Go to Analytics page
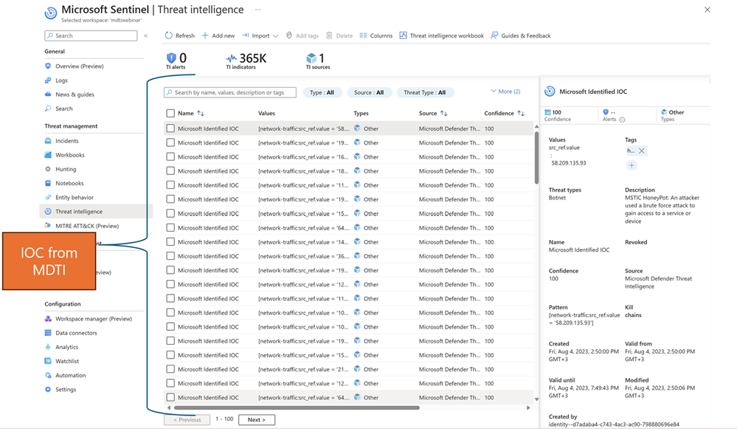Viewport: 737px width, 429px height. (66, 347)
